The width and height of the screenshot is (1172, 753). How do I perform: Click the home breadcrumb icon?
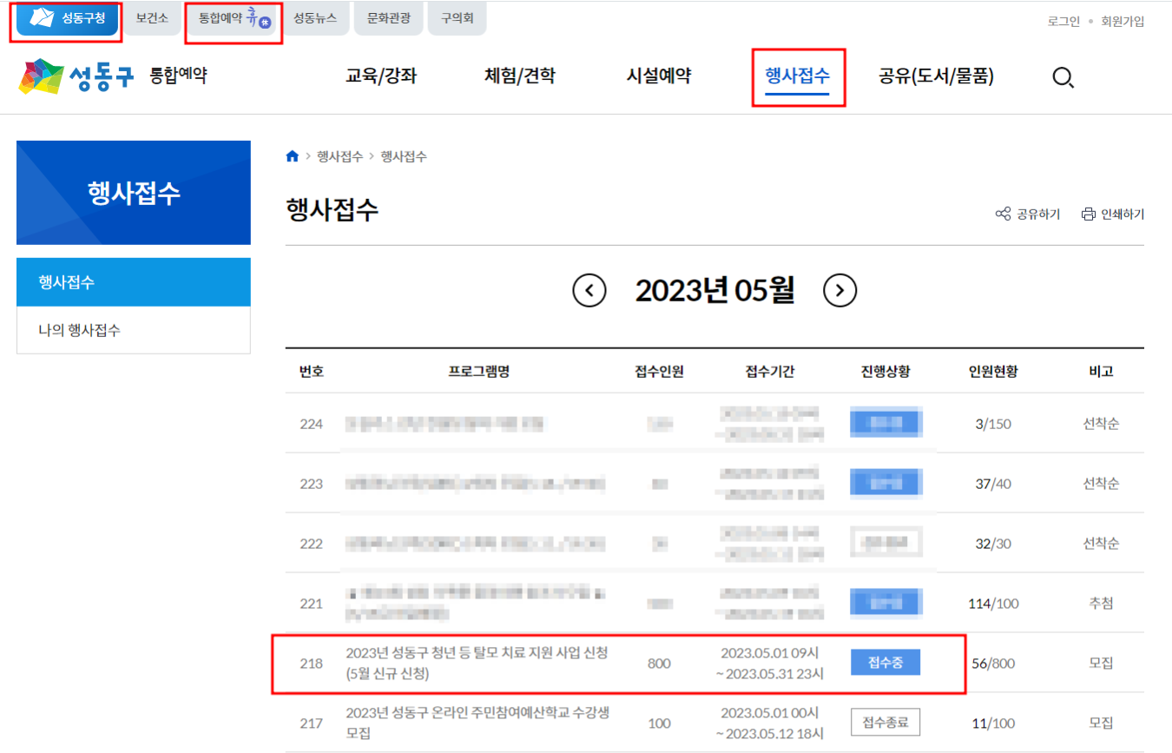292,156
